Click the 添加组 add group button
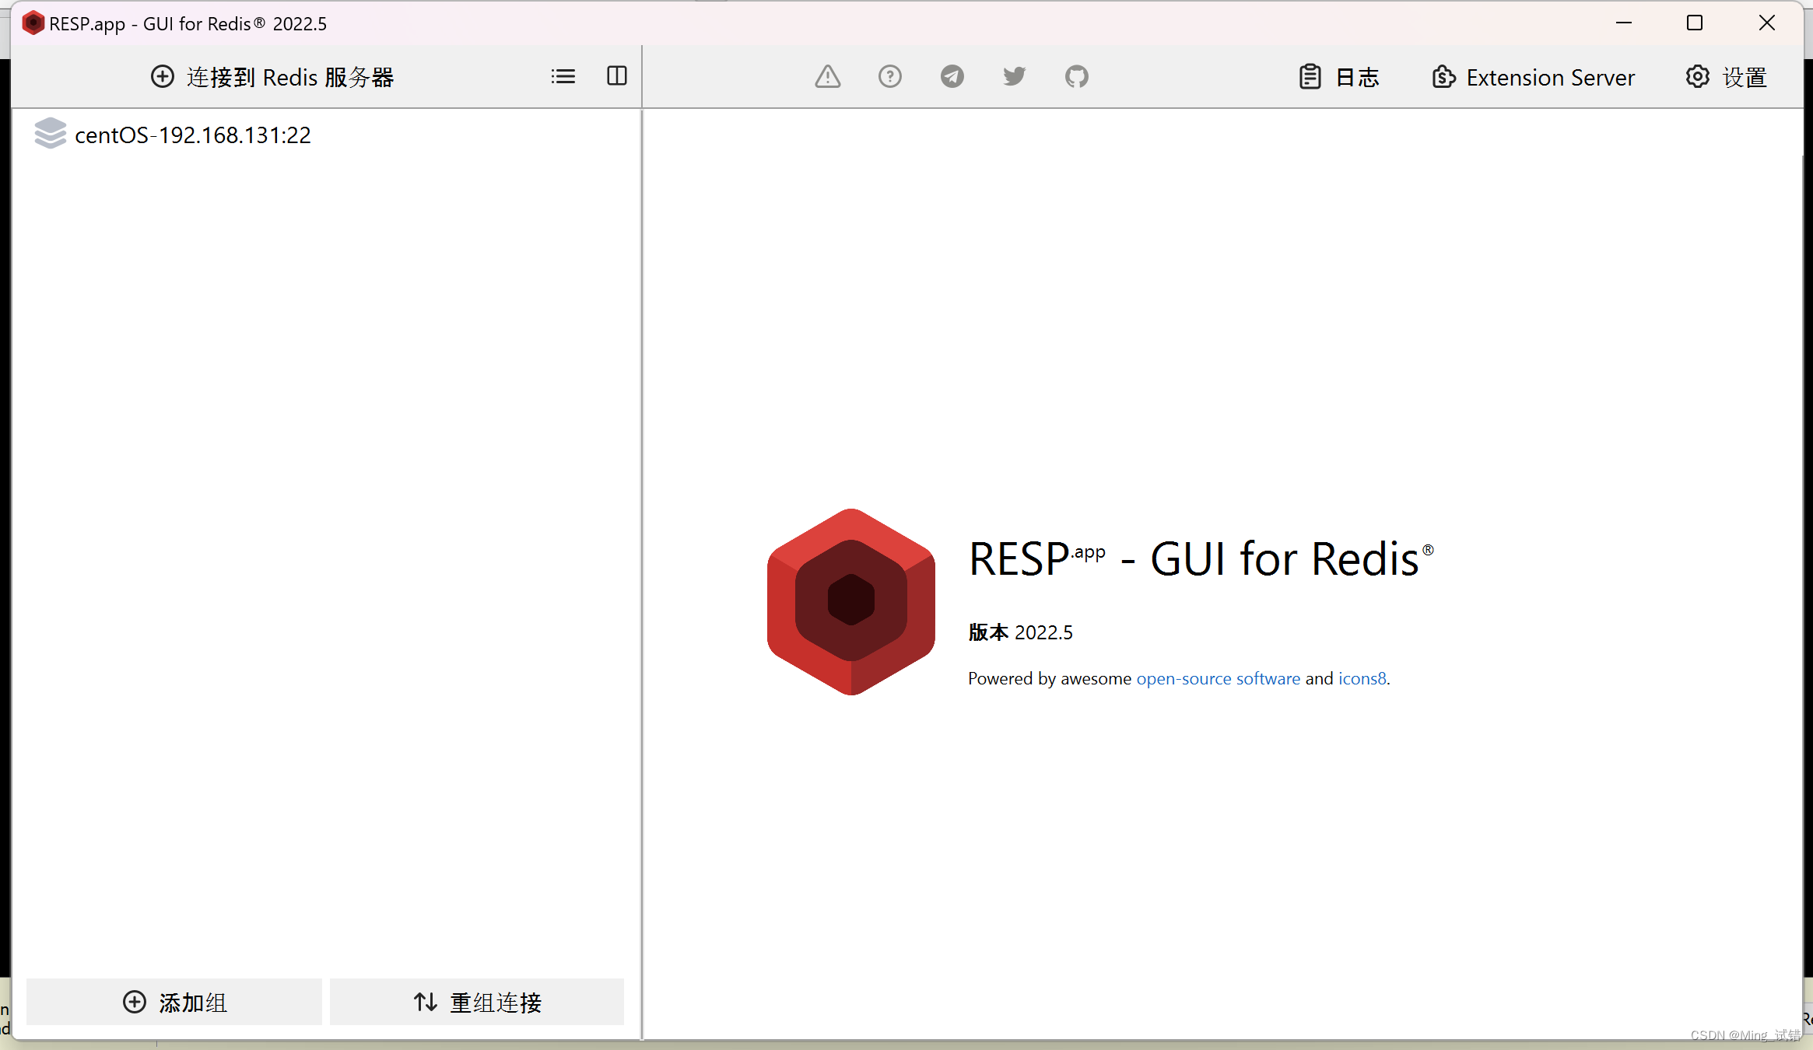Image resolution: width=1813 pixels, height=1050 pixels. (174, 1002)
